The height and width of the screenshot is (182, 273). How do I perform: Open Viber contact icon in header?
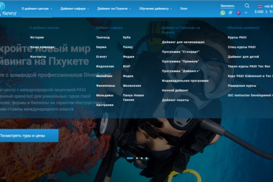[x=238, y=13]
